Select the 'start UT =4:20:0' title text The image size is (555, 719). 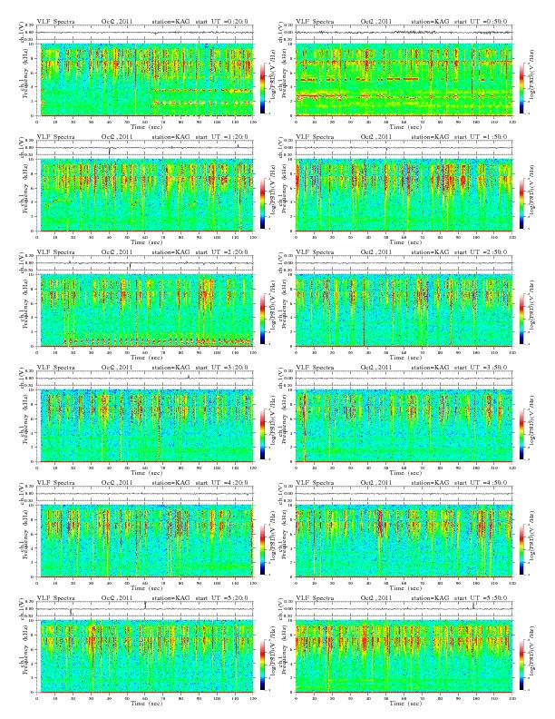point(221,483)
